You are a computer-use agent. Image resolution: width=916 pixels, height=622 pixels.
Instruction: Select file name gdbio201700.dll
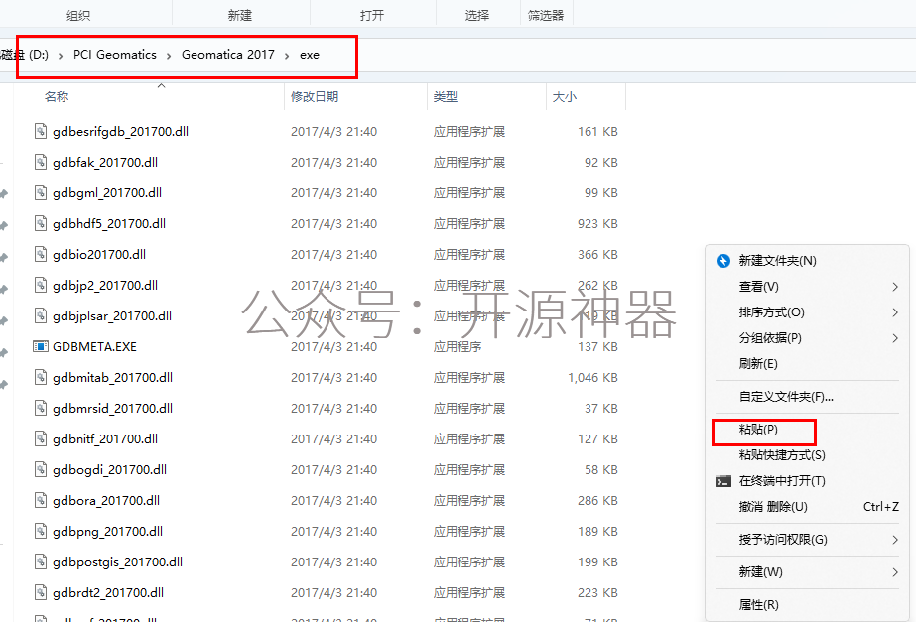point(99,255)
